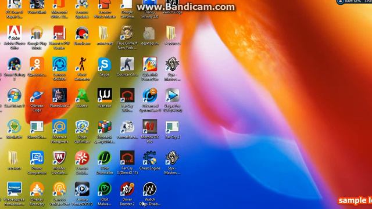Open McAfee LiveSafe
The height and width of the screenshot is (209, 372).
click(59, 163)
